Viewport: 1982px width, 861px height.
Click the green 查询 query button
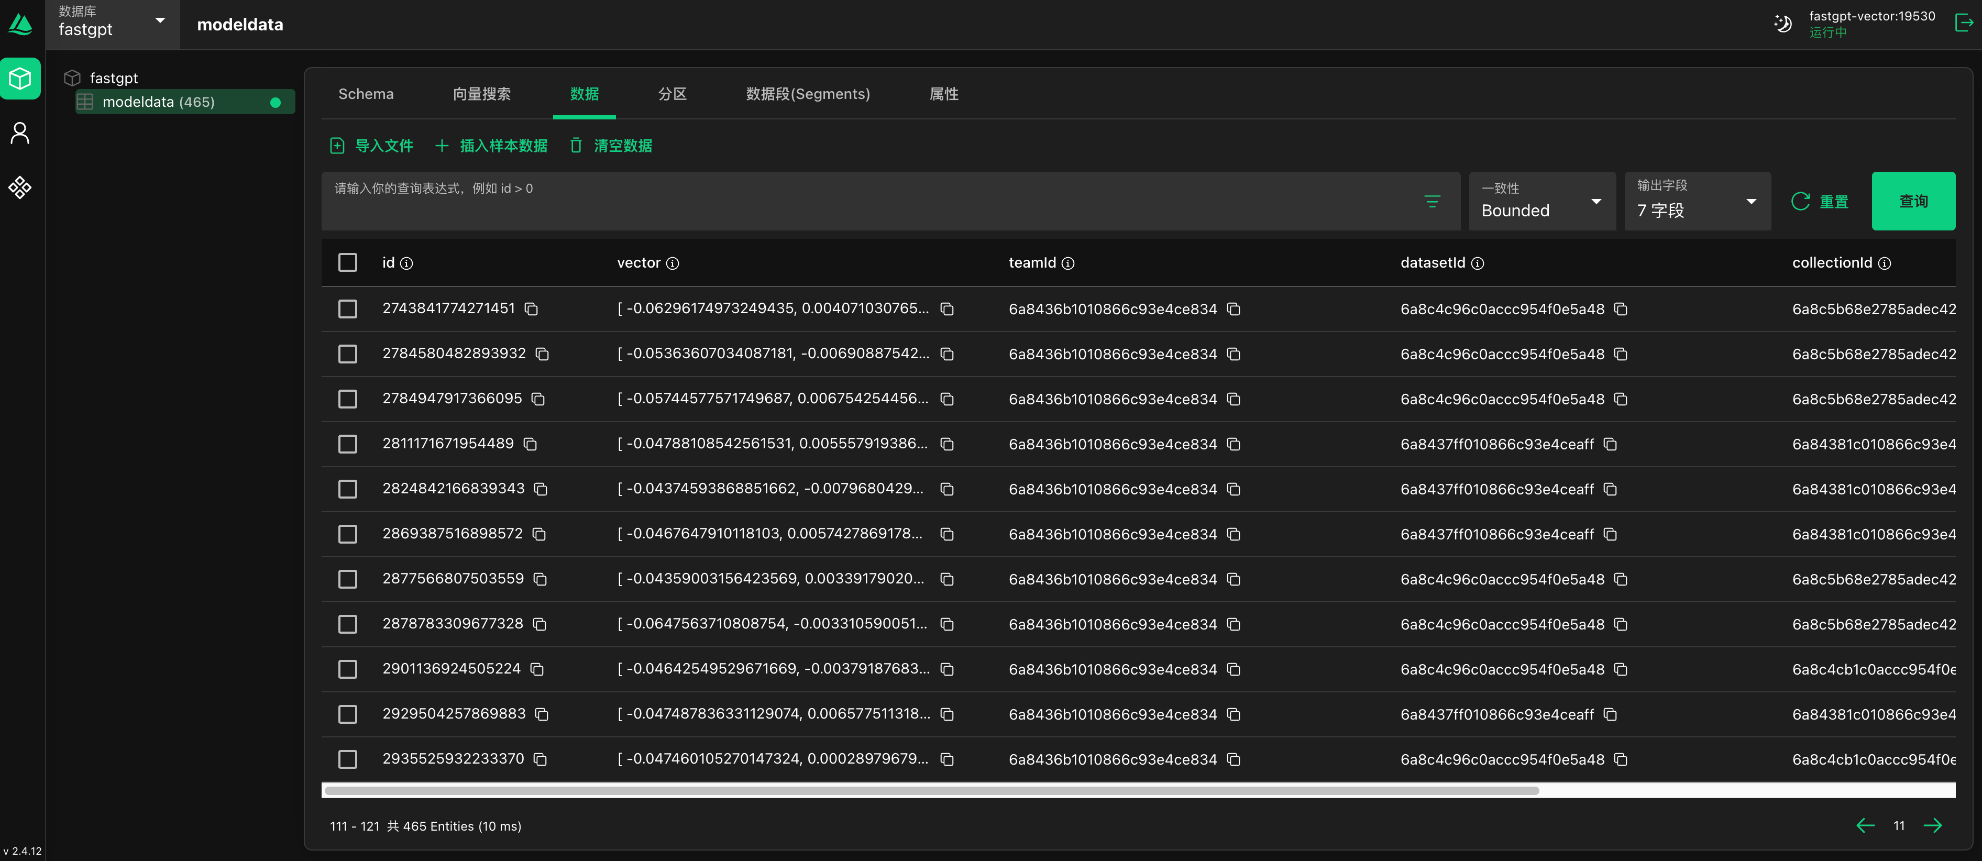(1913, 201)
